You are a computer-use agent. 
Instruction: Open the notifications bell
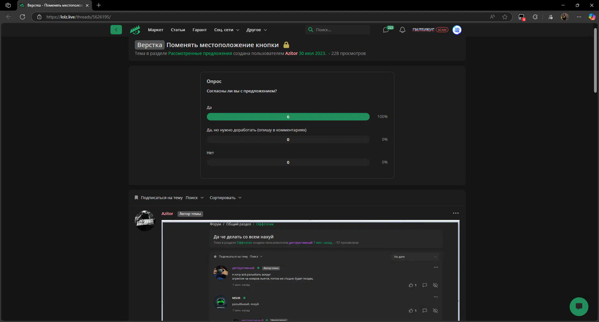(x=402, y=30)
